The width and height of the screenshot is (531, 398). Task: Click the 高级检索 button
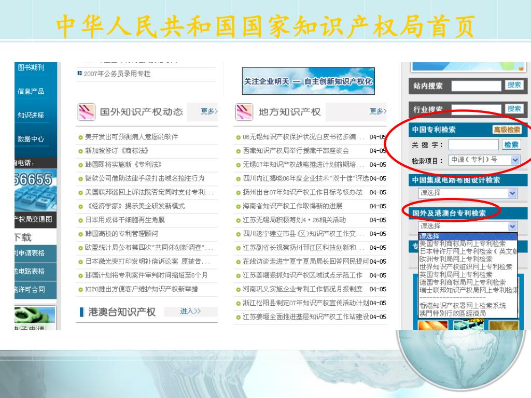pyautogui.click(x=507, y=130)
